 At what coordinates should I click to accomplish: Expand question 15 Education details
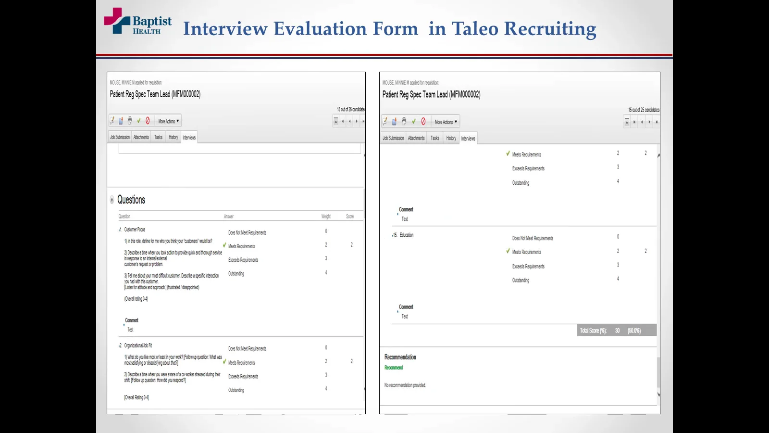click(392, 235)
